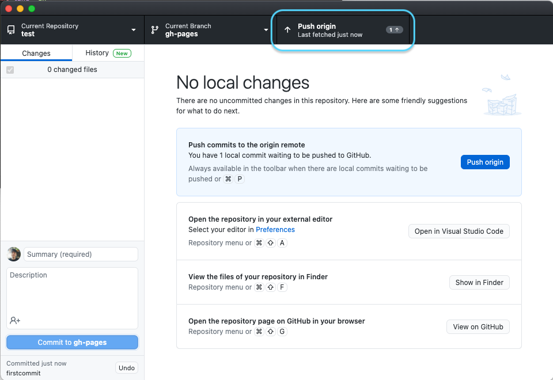This screenshot has height=380, width=553.
Task: Open the Preferences link
Action: [x=275, y=230]
